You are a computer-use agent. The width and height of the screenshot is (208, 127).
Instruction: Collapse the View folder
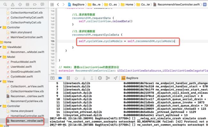[x=1, y=81]
